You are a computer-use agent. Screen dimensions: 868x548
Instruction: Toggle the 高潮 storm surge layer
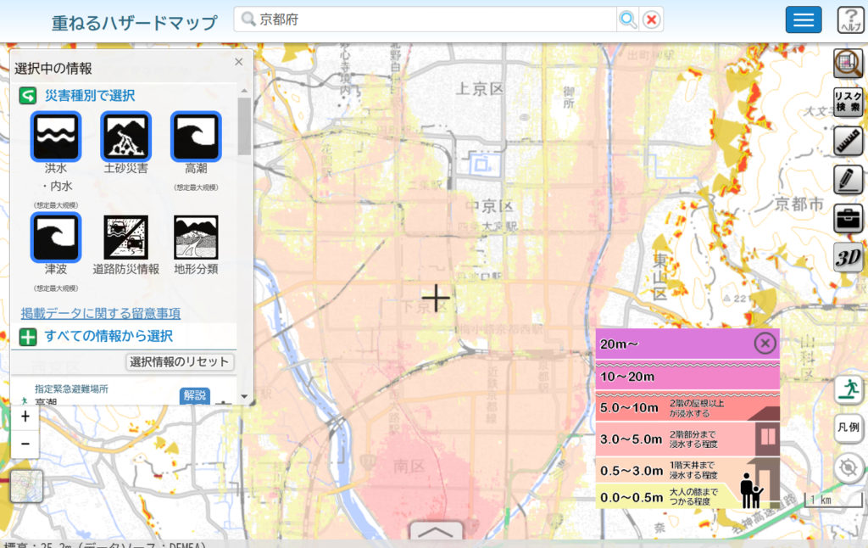click(196, 137)
